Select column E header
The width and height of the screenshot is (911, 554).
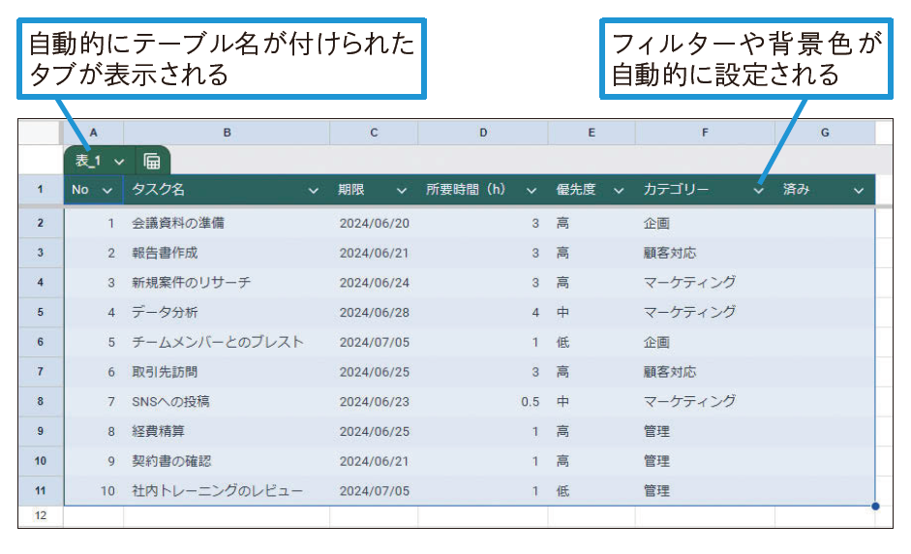coord(592,133)
